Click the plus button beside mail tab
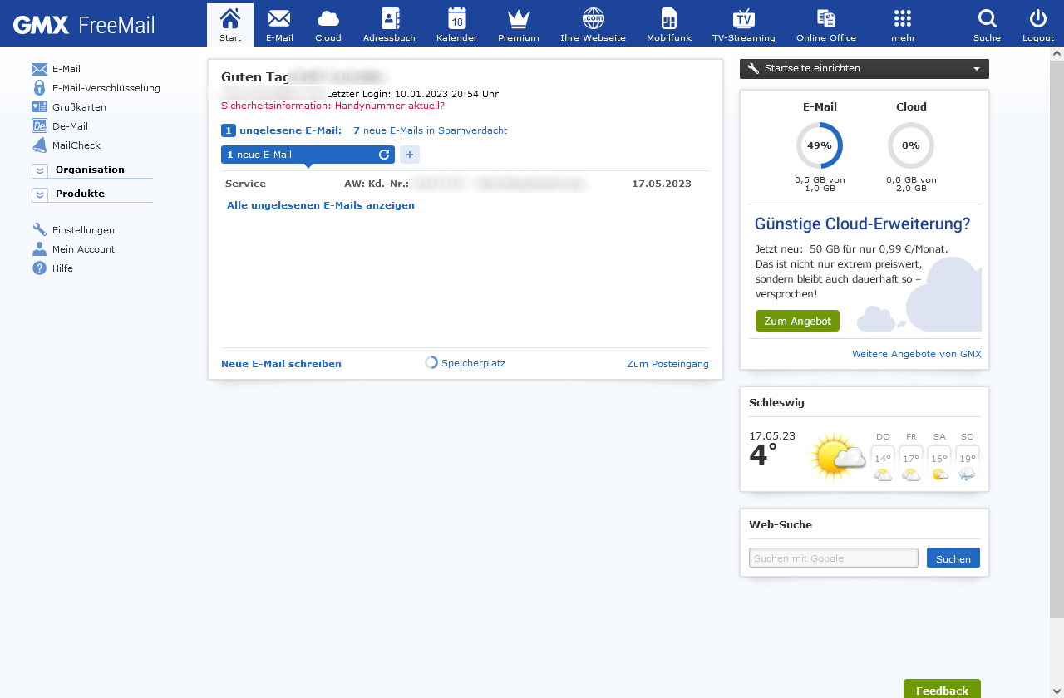Image resolution: width=1064 pixels, height=698 pixels. pyautogui.click(x=410, y=155)
